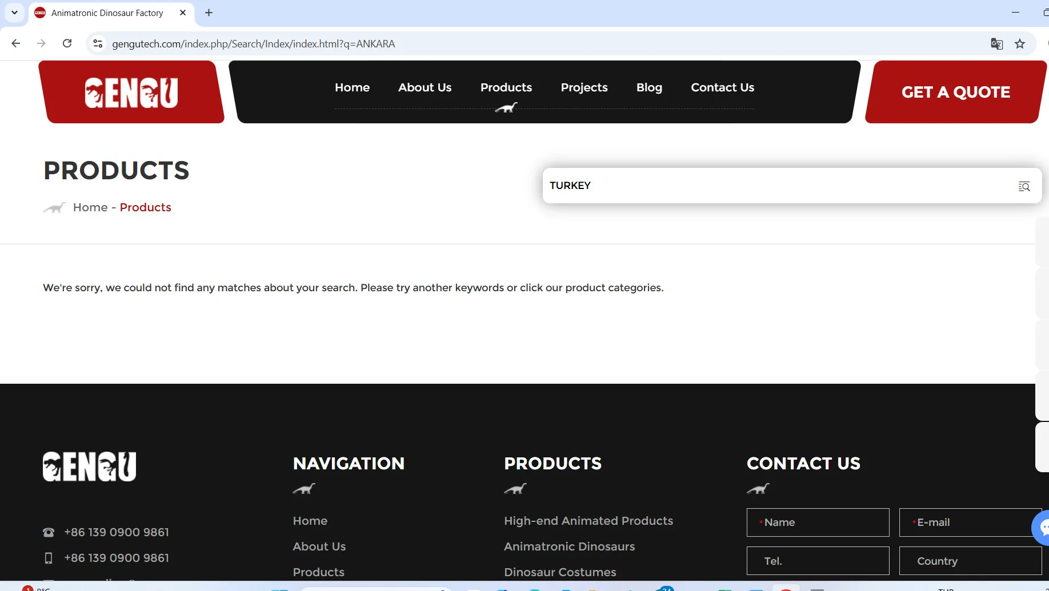Expand the browser tab search dropdown
The height and width of the screenshot is (591, 1049).
tap(14, 13)
